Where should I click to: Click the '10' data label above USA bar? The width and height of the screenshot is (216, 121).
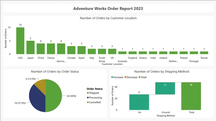click(20, 25)
